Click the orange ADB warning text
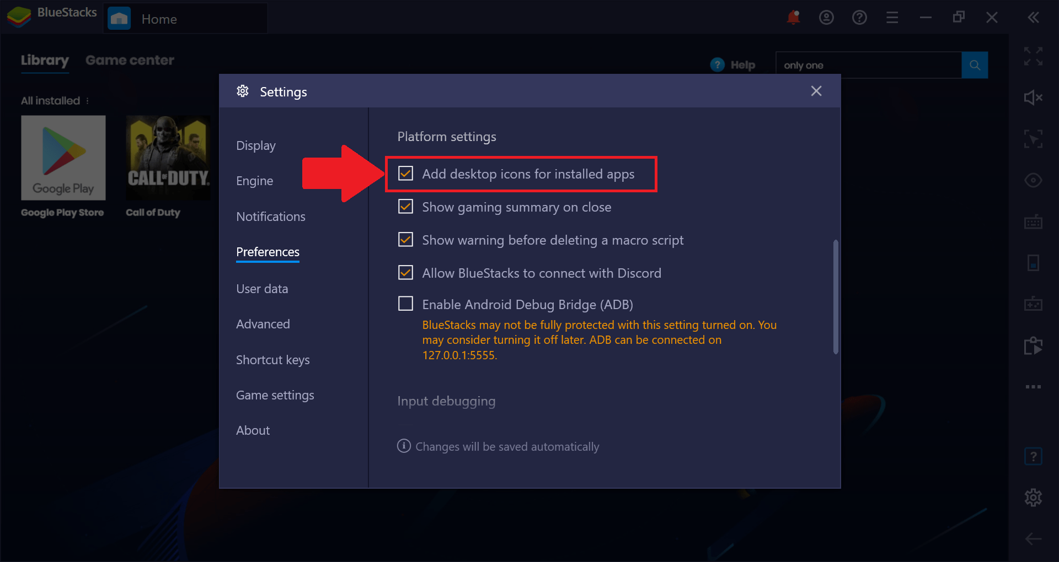Image resolution: width=1059 pixels, height=562 pixels. point(600,340)
